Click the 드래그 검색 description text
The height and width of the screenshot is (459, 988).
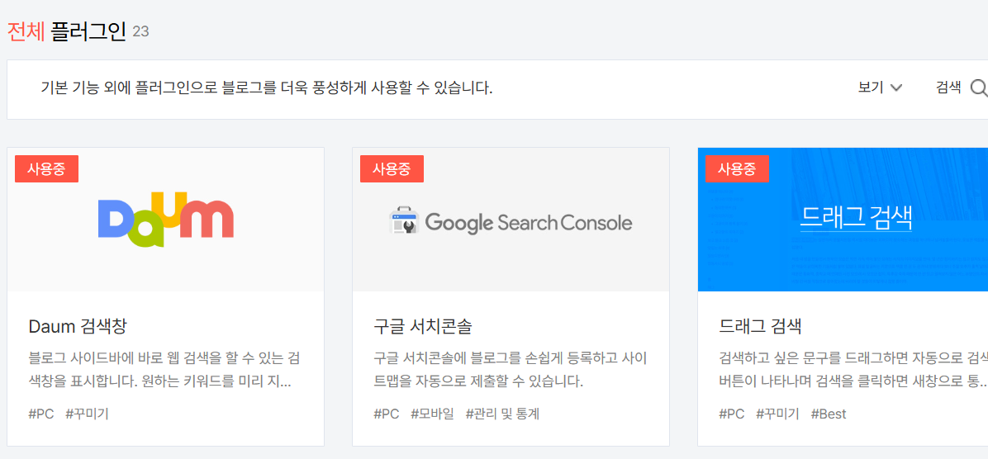tap(853, 370)
